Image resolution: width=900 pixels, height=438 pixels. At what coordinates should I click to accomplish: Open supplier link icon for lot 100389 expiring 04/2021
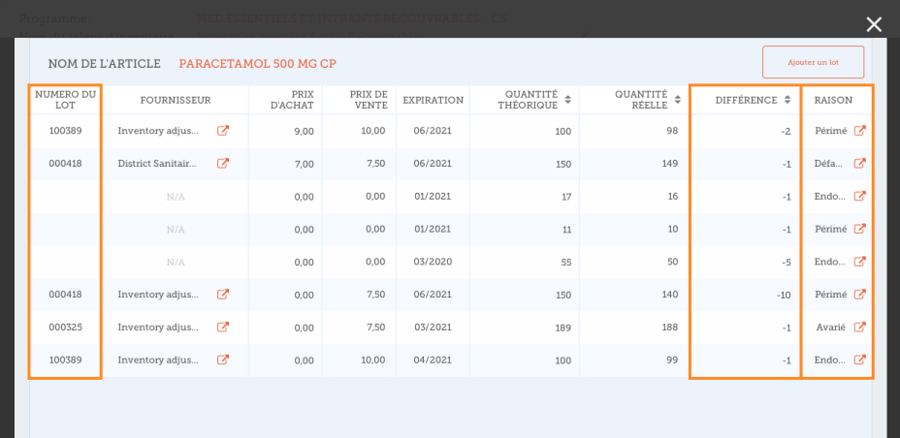point(223,360)
